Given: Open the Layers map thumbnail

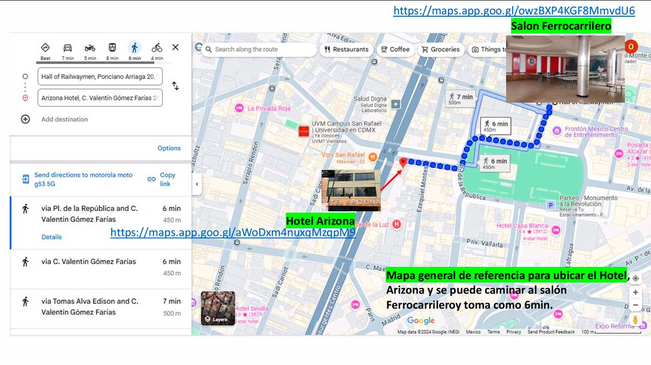Looking at the screenshot, I should (218, 309).
